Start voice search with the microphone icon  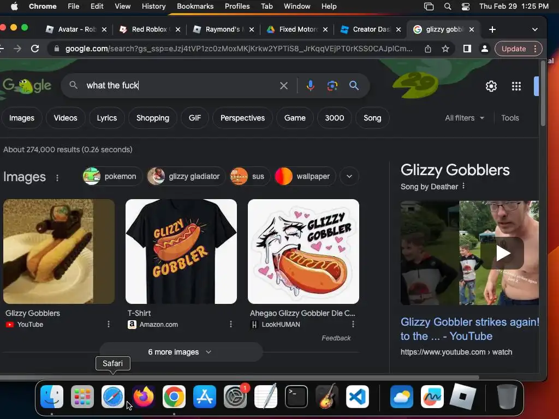pyautogui.click(x=311, y=86)
